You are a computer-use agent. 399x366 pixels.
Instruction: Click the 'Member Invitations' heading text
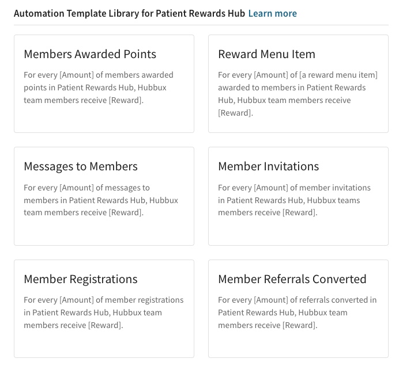[x=268, y=167]
